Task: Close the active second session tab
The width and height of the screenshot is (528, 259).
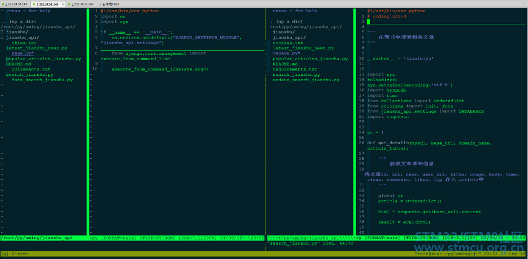Action: click(63, 4)
